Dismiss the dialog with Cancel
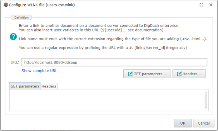This screenshot has width=218, height=131. click(204, 123)
